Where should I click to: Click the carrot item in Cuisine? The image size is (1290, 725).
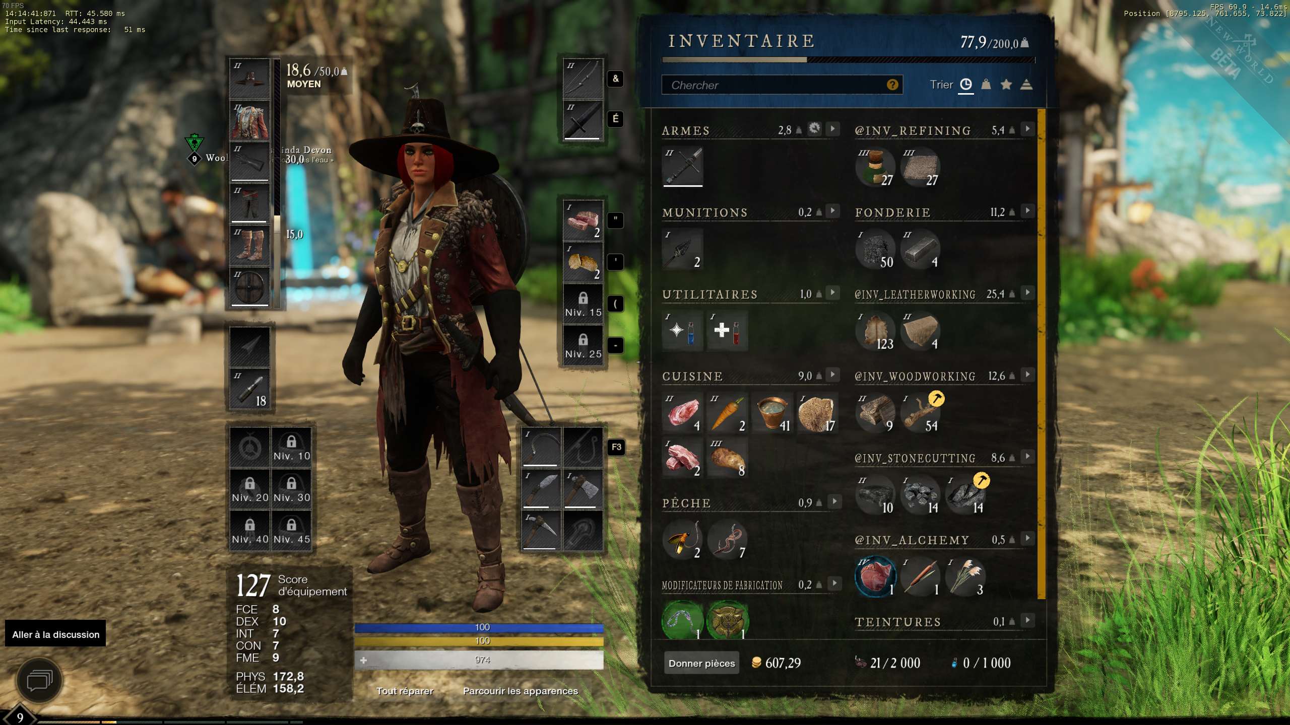727,412
